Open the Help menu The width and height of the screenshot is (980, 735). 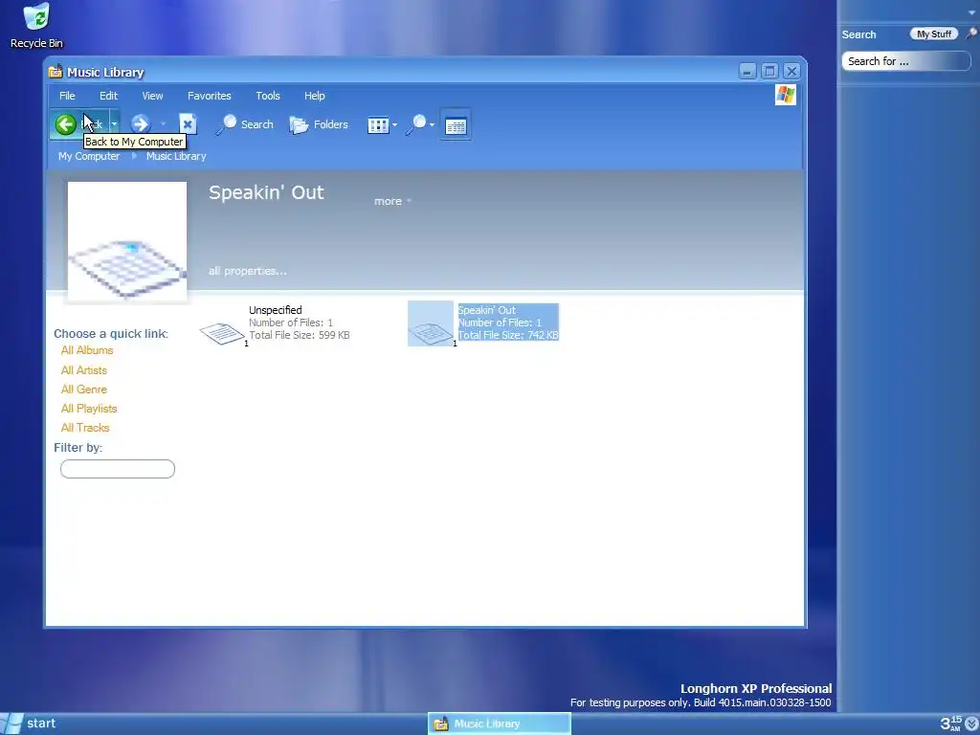(314, 96)
